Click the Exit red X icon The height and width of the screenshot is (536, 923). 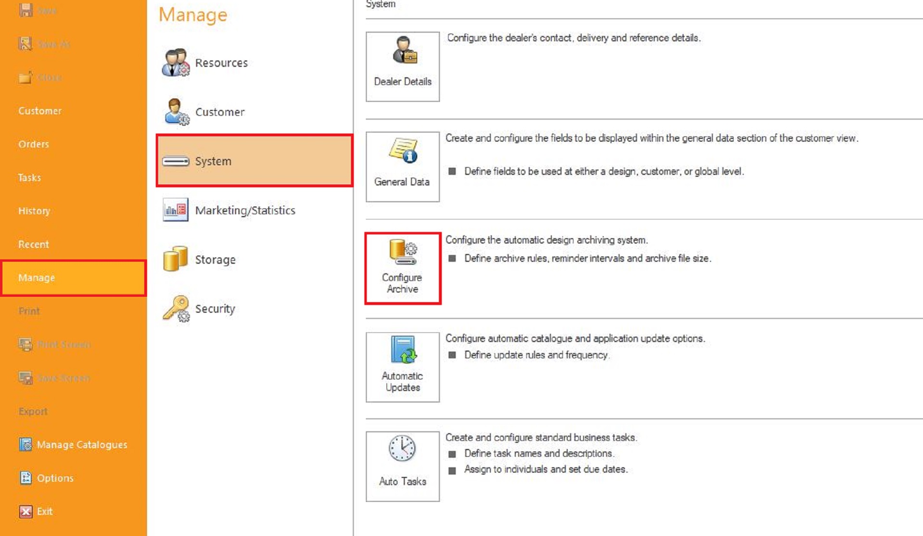coord(26,512)
